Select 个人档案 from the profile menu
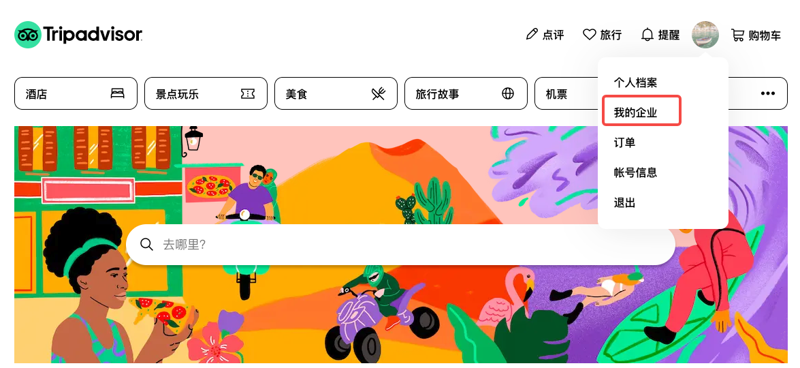The image size is (800, 368). click(635, 82)
